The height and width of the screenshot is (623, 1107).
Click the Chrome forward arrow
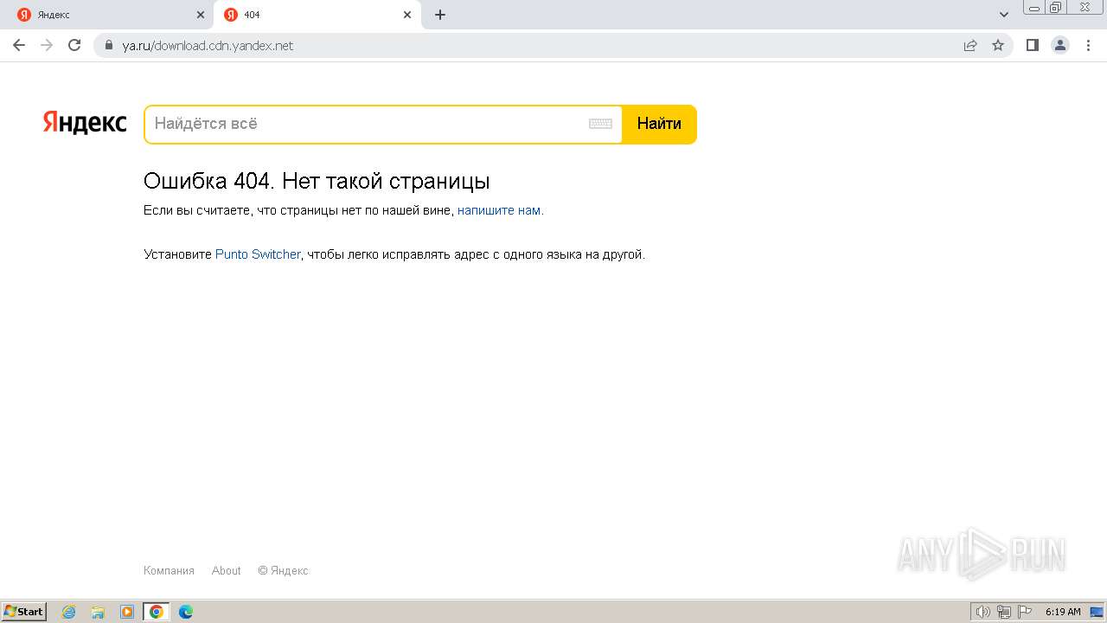[x=47, y=45]
